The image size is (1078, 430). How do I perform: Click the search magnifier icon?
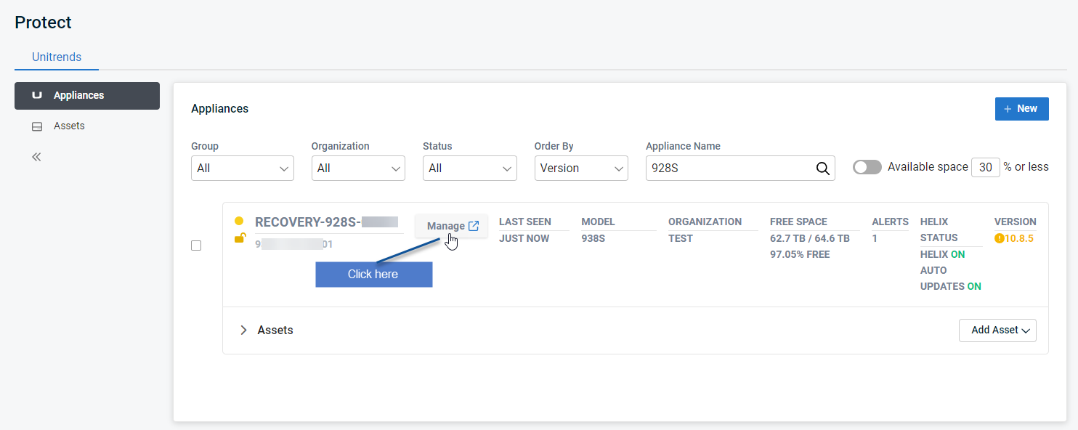(x=822, y=169)
